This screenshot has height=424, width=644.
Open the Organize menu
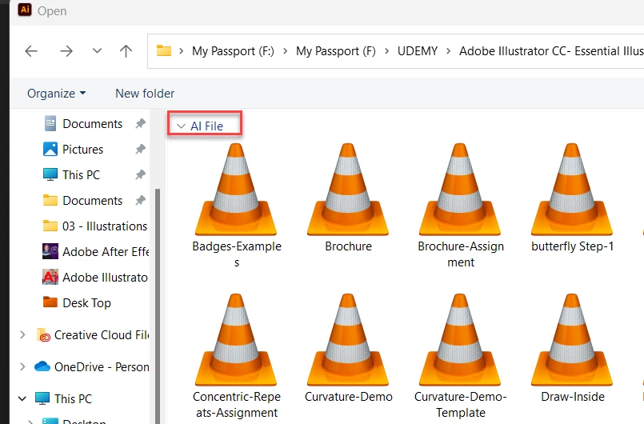[x=56, y=94]
